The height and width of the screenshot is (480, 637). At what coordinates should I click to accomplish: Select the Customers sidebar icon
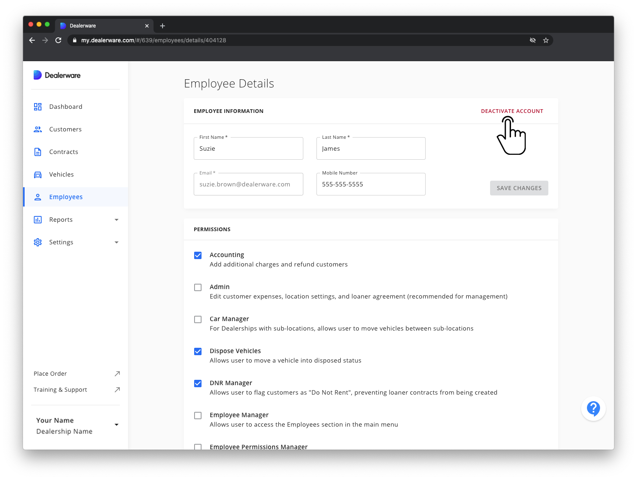[38, 129]
